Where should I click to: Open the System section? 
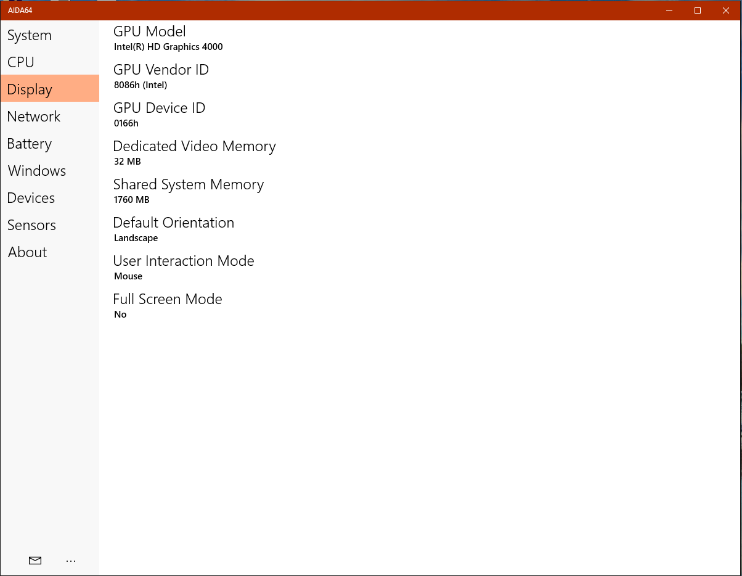[49, 35]
